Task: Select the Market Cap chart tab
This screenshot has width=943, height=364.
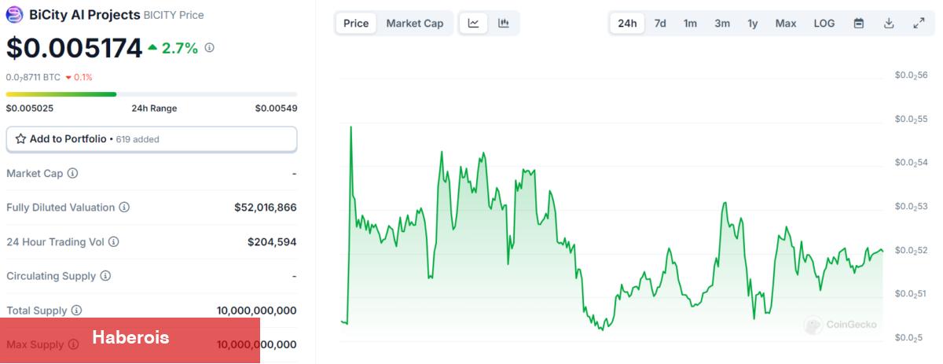Action: click(415, 24)
